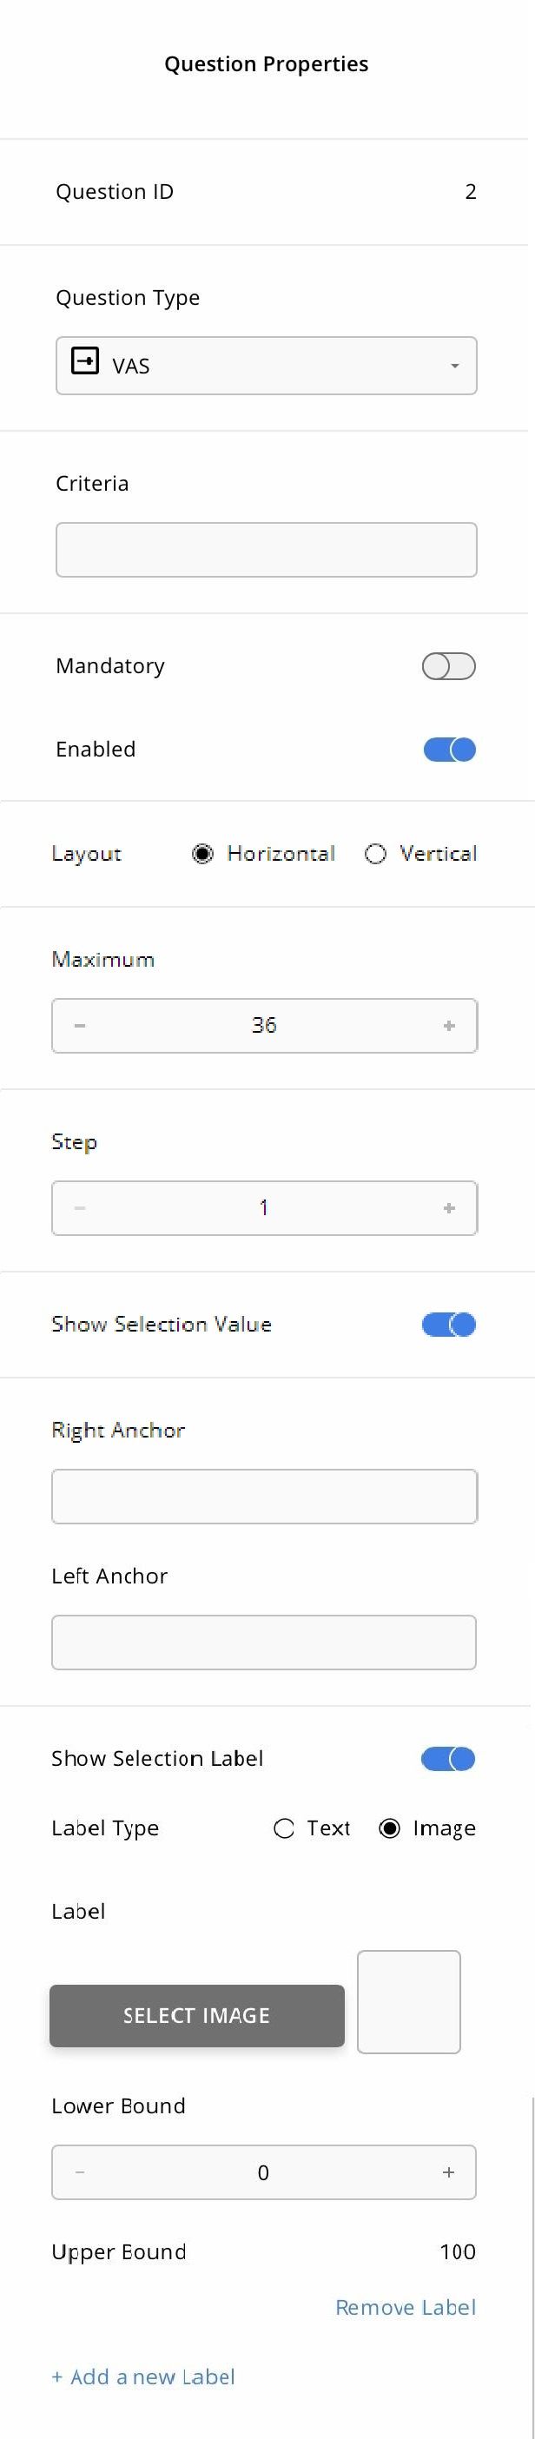Select Vertical layout radio button
This screenshot has width=535, height=2439.
[375, 854]
